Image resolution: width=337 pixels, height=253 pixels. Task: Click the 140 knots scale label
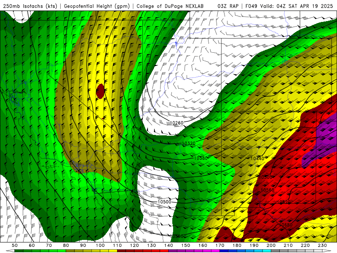(168, 245)
